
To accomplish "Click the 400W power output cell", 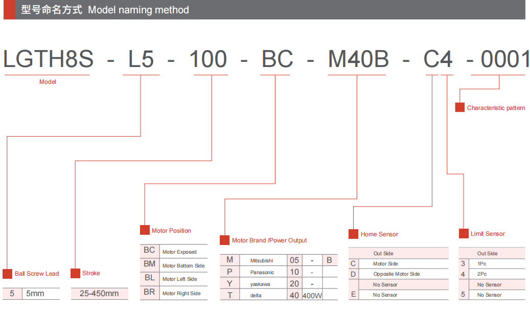I will click(312, 296).
